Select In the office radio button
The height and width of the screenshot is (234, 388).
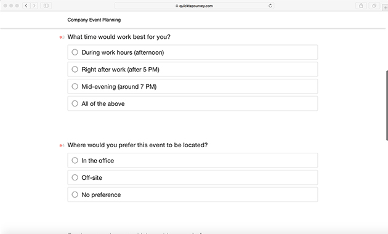pyautogui.click(x=193, y=160)
